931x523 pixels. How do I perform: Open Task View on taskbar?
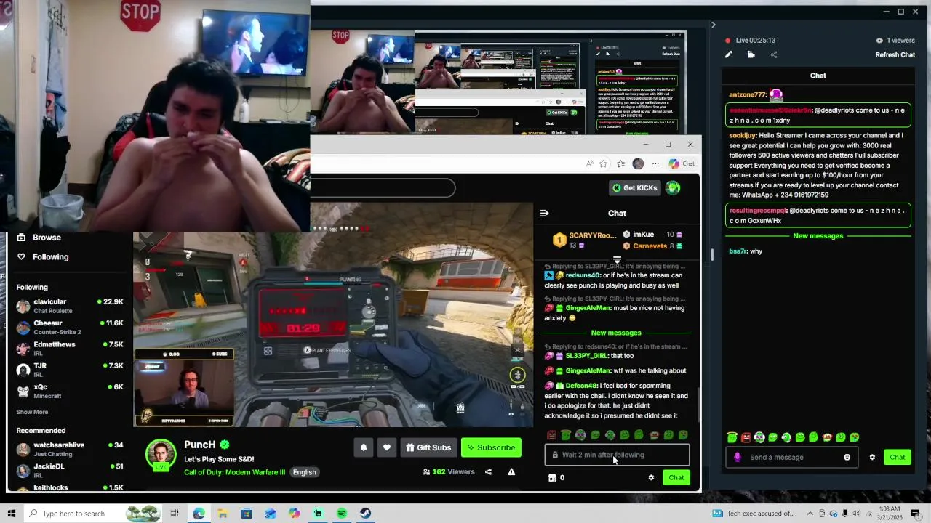(175, 514)
